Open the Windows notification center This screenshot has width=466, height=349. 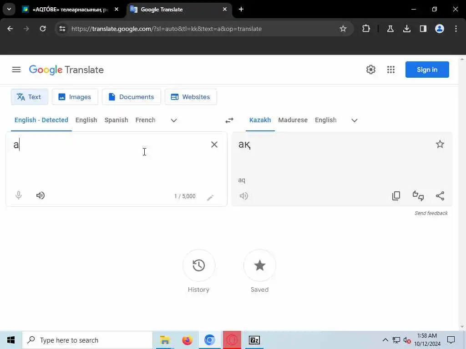click(451, 340)
